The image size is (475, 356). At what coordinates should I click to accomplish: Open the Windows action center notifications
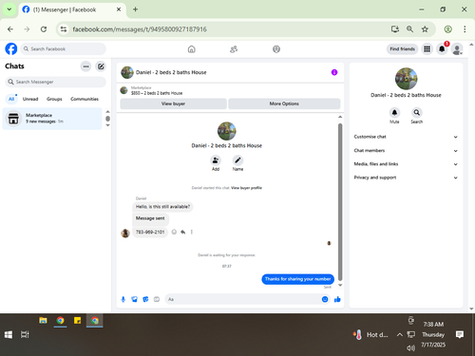tap(460, 334)
